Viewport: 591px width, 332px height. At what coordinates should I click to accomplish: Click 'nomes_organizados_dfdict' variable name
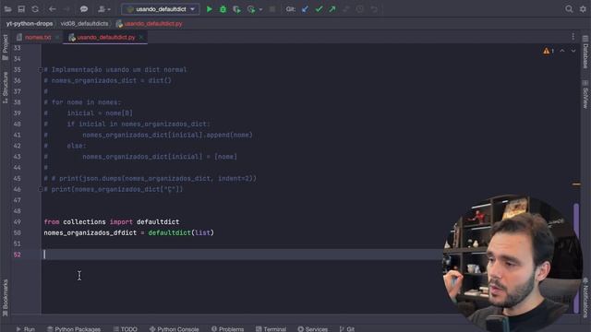pos(90,233)
